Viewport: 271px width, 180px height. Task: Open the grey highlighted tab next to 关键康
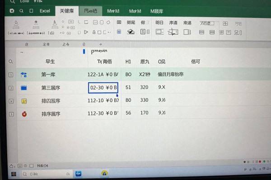tap(90, 11)
